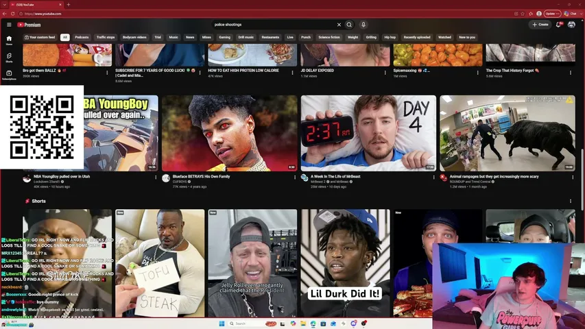Viewport: 585px width, 329px height.
Task: Open the Shorts shelf three-dot menu
Action: [571, 201]
